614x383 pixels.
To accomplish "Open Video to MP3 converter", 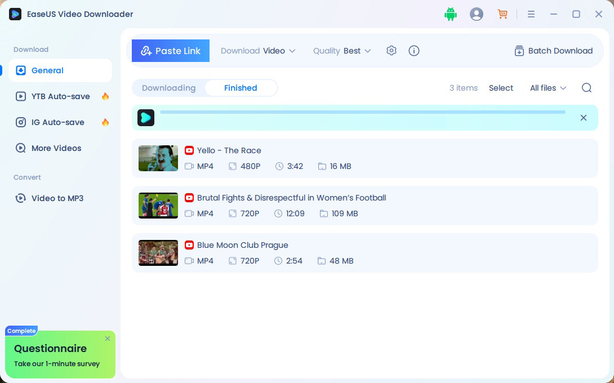I will pos(57,198).
